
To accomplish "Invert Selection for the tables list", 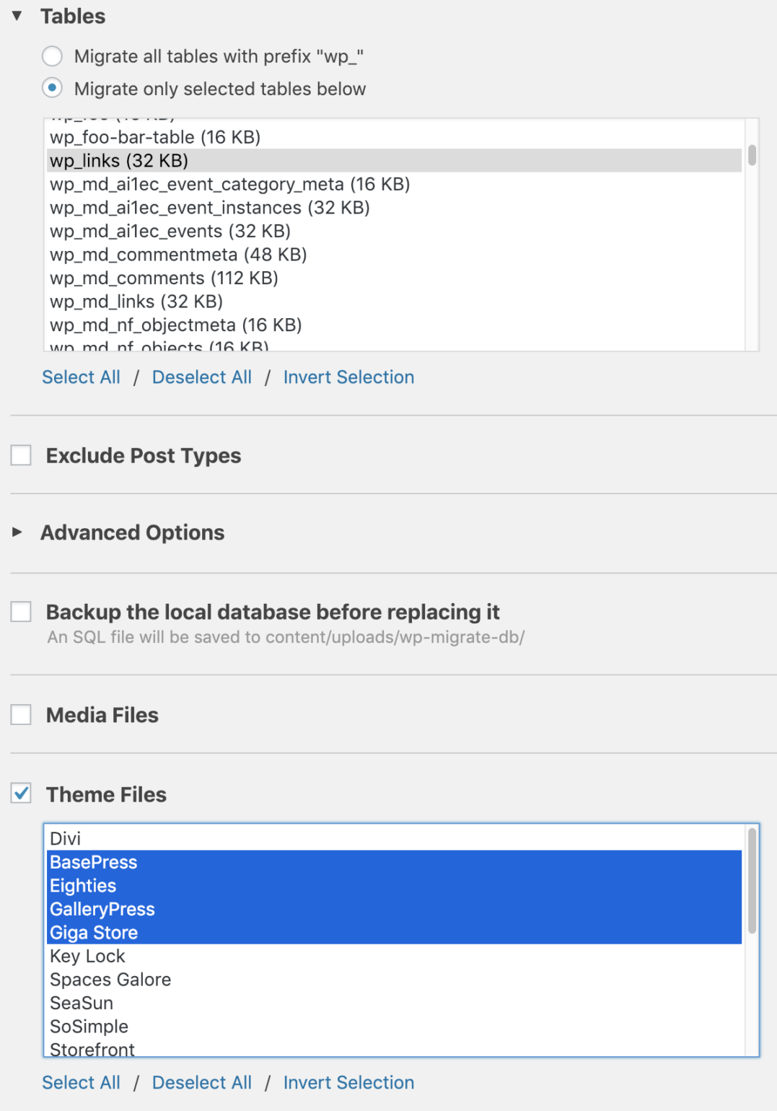I will tap(348, 377).
